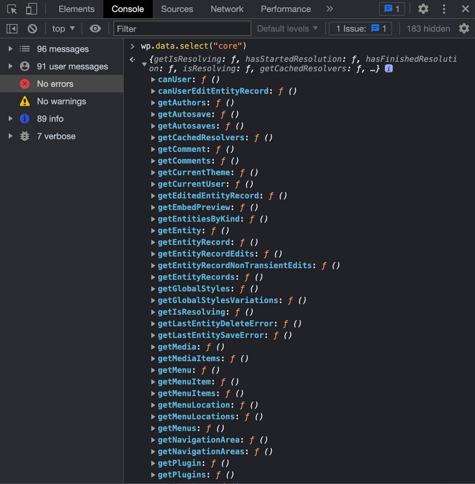Hide the console sidebar
This screenshot has width=475, height=484.
[11, 28]
